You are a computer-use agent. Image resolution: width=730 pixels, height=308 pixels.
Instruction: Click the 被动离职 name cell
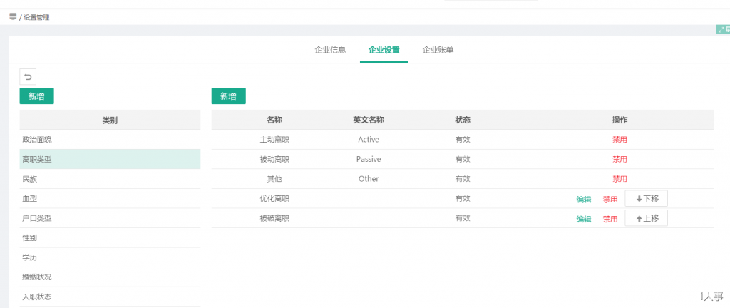(x=274, y=159)
